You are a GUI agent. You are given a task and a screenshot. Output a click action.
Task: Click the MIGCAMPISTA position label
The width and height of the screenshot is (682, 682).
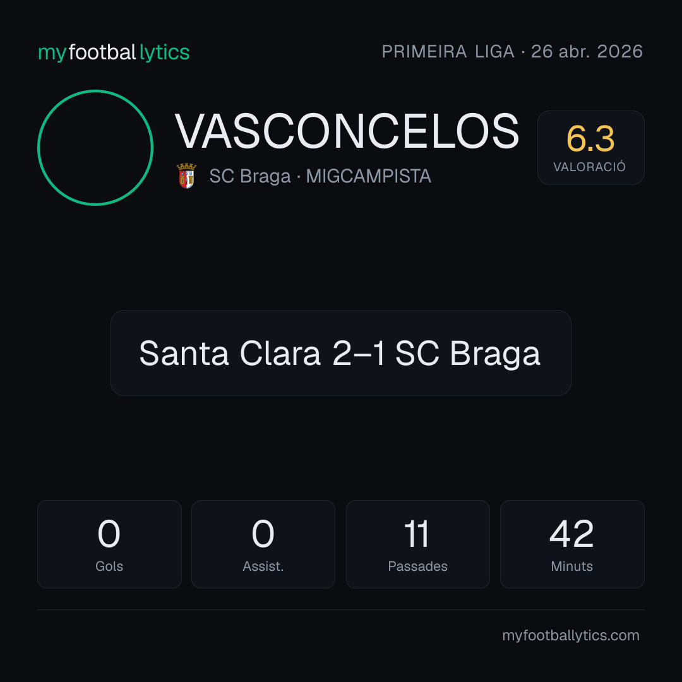368,176
